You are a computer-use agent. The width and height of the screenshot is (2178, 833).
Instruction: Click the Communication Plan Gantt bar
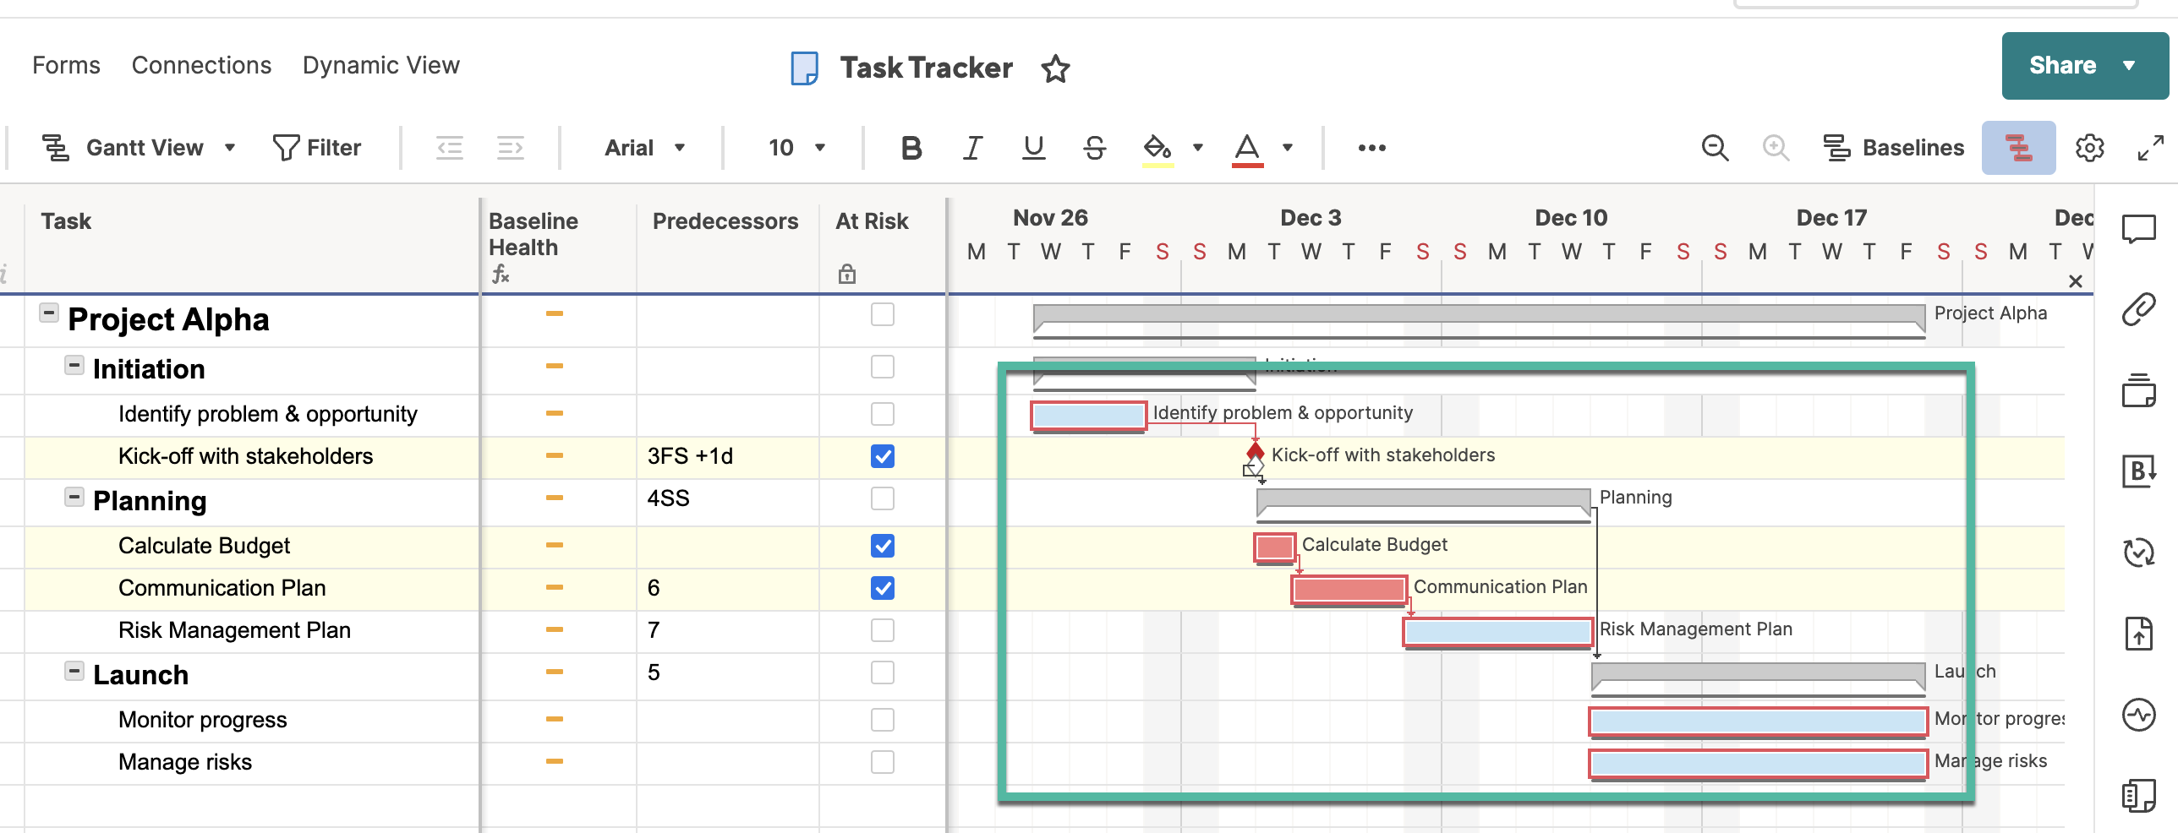[x=1349, y=589]
